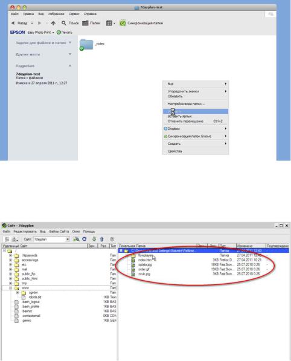
Task: Choose Отменить перемещение in context menu
Action: [x=196, y=121]
